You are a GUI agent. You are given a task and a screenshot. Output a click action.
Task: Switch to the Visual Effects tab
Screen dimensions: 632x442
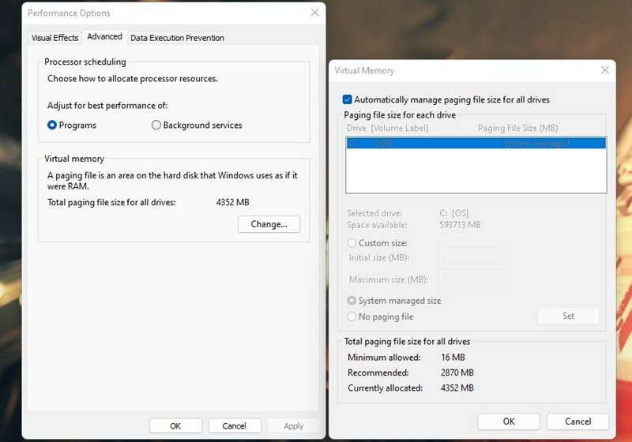pos(55,38)
